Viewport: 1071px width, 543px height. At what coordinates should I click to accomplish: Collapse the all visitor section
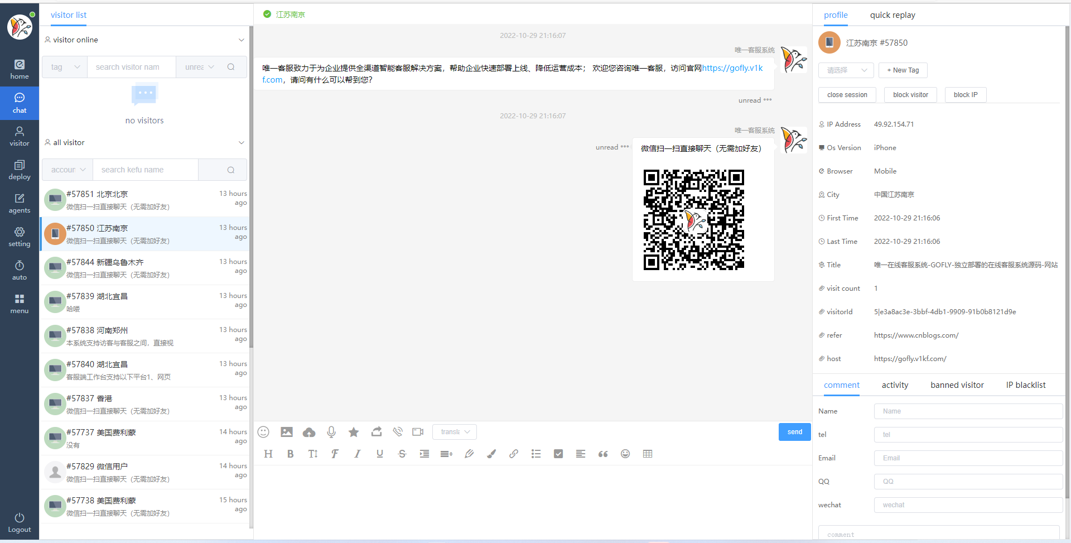tap(242, 142)
